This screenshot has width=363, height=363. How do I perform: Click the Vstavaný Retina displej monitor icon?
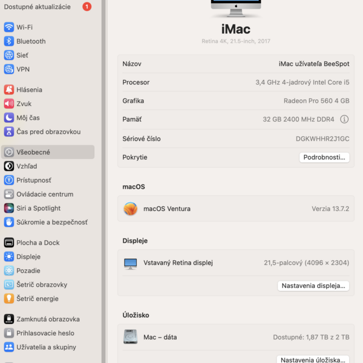coord(130,264)
